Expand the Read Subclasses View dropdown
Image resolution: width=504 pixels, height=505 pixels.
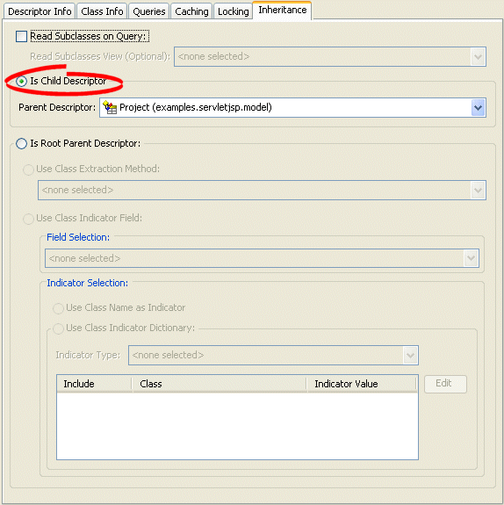coord(479,57)
